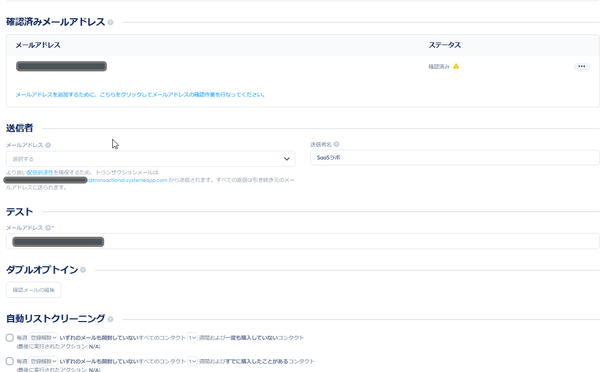Viewport: 602px width, 372px height.
Task: Open weeks number dropdown in never-purchased row
Action: tap(192, 338)
